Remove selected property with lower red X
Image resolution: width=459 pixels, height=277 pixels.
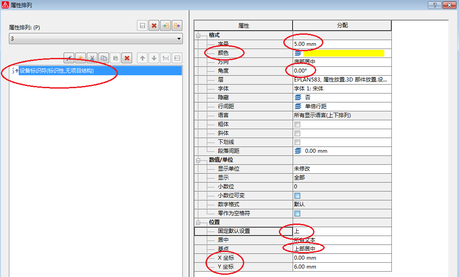point(127,58)
